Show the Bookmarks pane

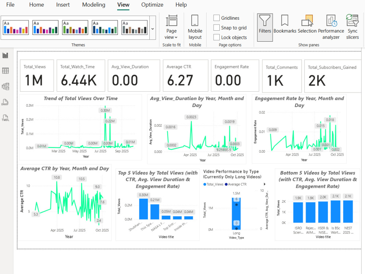pyautogui.click(x=285, y=24)
